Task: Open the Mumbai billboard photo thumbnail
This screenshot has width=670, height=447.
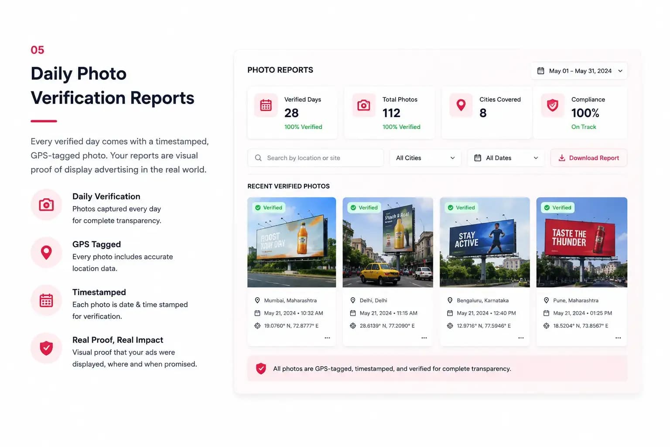Action: (292, 242)
